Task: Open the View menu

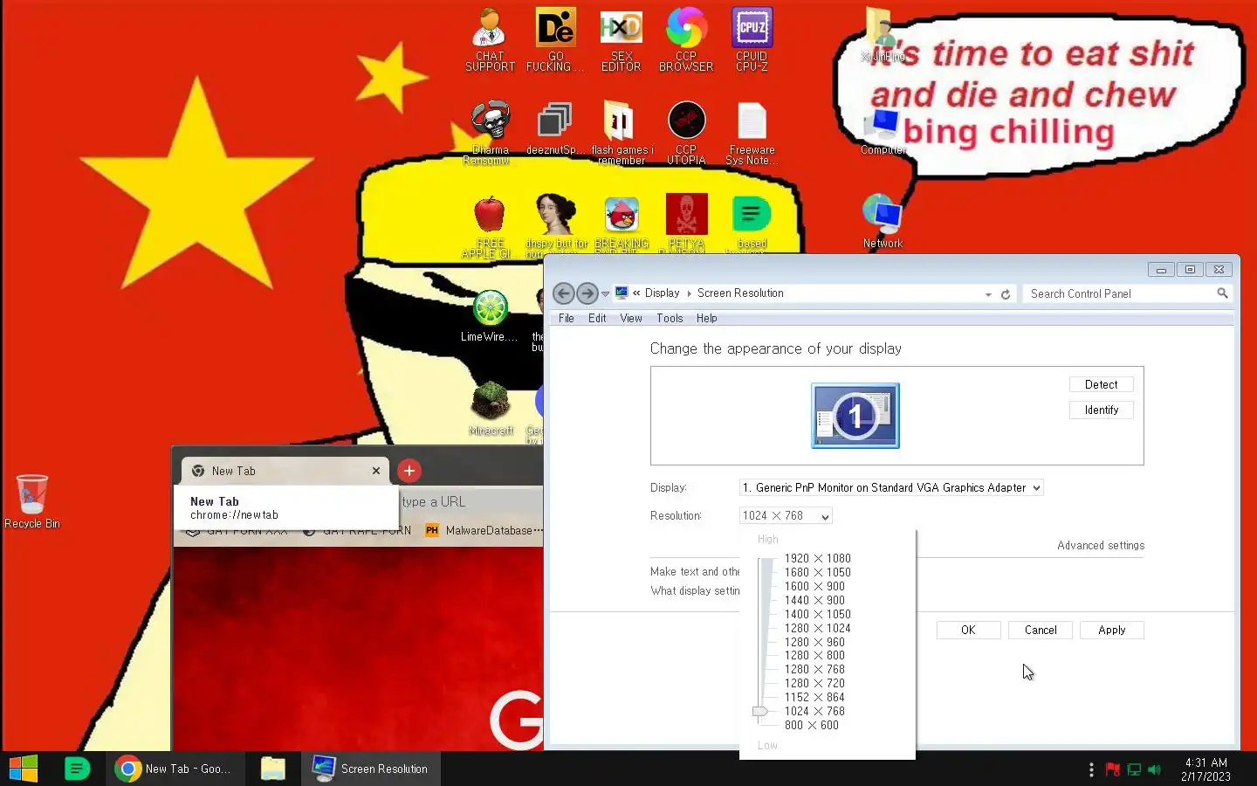Action: (x=631, y=319)
